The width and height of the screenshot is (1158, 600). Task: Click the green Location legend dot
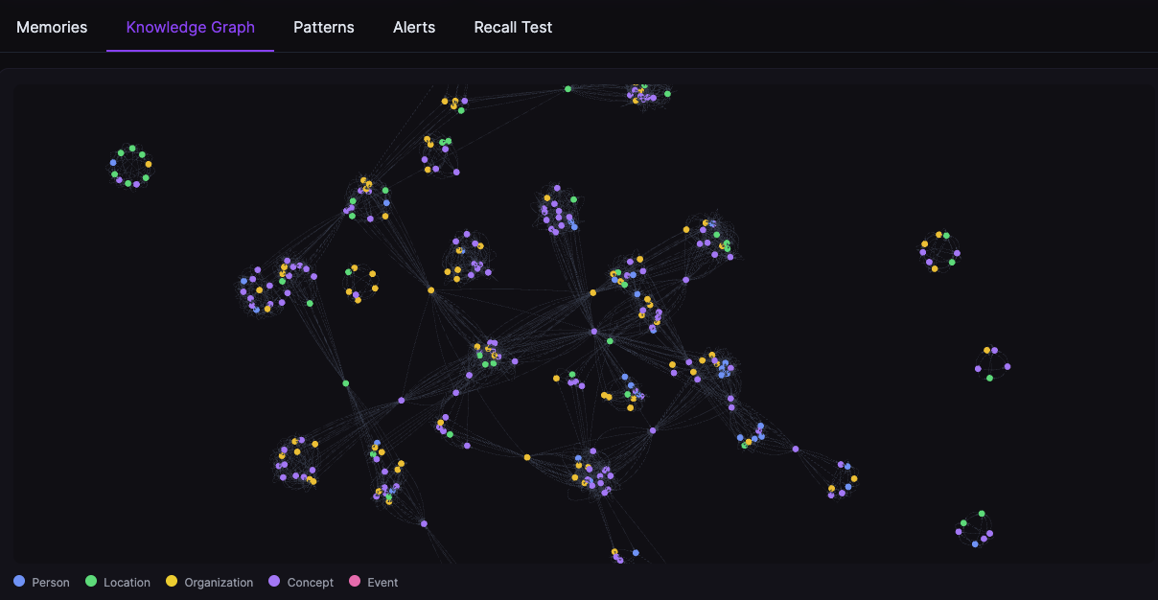point(91,581)
